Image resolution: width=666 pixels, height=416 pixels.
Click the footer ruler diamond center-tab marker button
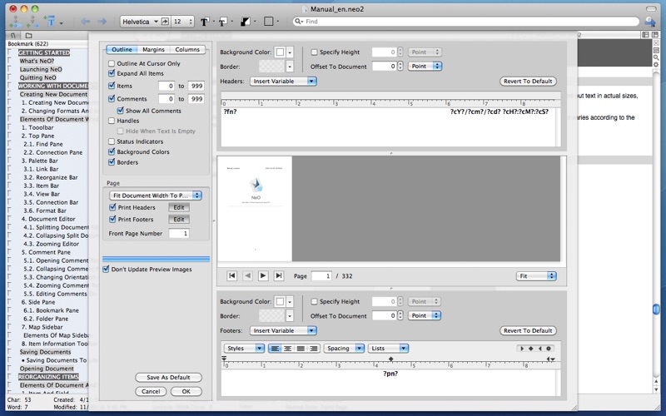click(530, 349)
